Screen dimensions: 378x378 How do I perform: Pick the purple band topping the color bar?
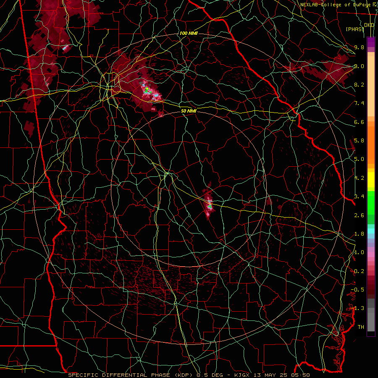pos(371,42)
